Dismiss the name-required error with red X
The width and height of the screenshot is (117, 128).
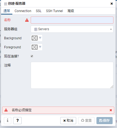coord(111,110)
